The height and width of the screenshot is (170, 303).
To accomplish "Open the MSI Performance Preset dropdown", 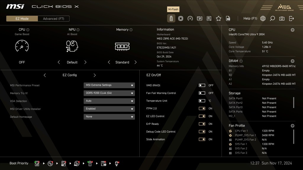I will 109,85.
